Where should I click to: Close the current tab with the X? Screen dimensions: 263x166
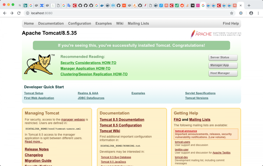[x=241, y=6]
